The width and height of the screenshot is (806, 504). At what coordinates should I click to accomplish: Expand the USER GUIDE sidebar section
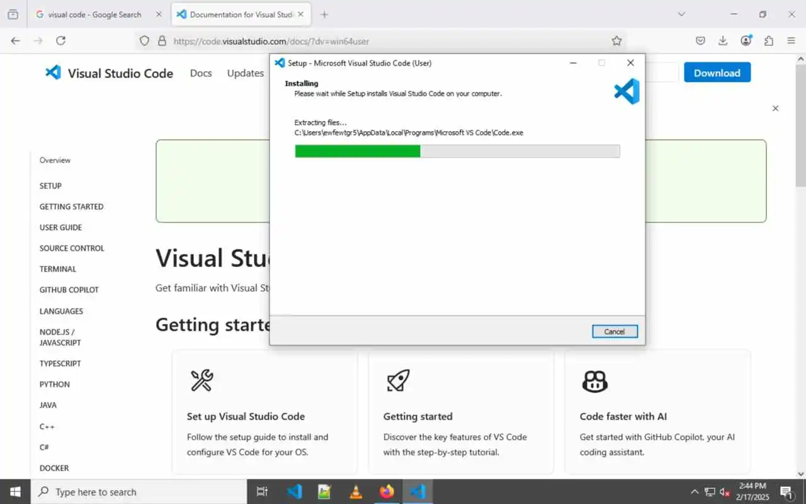click(60, 227)
